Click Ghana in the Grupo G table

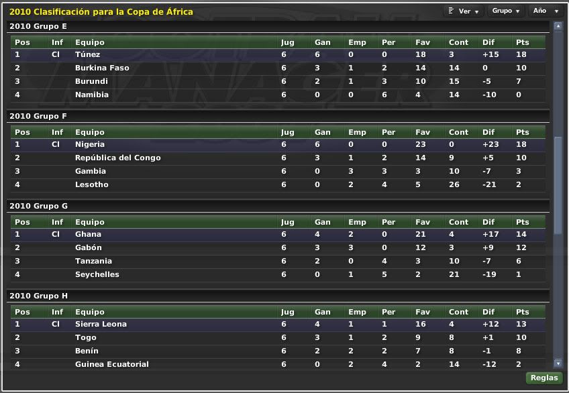(88, 234)
